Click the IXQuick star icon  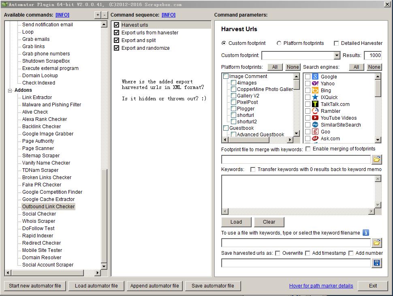pos(315,97)
